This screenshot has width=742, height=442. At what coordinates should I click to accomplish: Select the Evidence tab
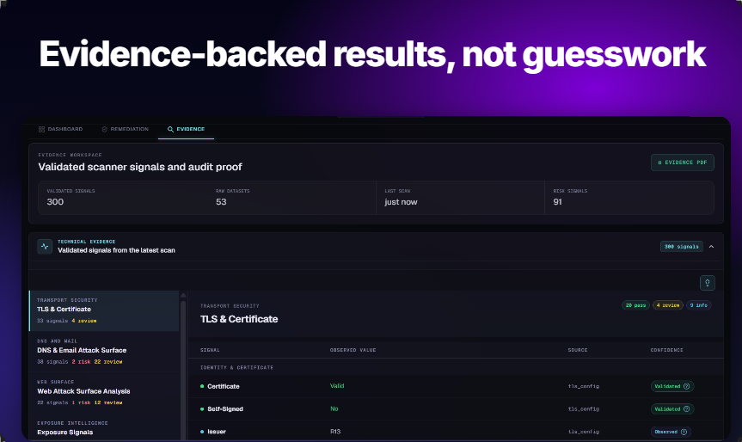186,129
